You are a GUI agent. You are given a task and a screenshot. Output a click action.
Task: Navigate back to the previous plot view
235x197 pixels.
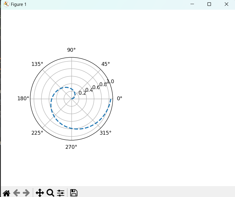pyautogui.click(x=17, y=193)
